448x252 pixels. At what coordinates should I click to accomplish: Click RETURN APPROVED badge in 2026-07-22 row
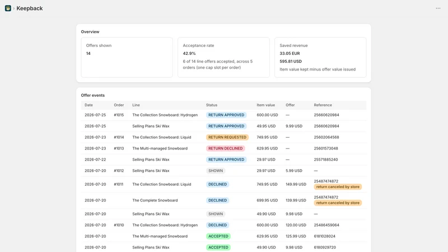[226, 160]
